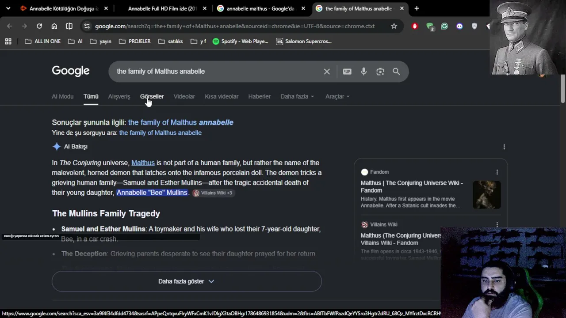This screenshot has height=318, width=566.
Task: Close the Annabelle Kötülüğün Doğuşu tab
Action: [x=106, y=8]
